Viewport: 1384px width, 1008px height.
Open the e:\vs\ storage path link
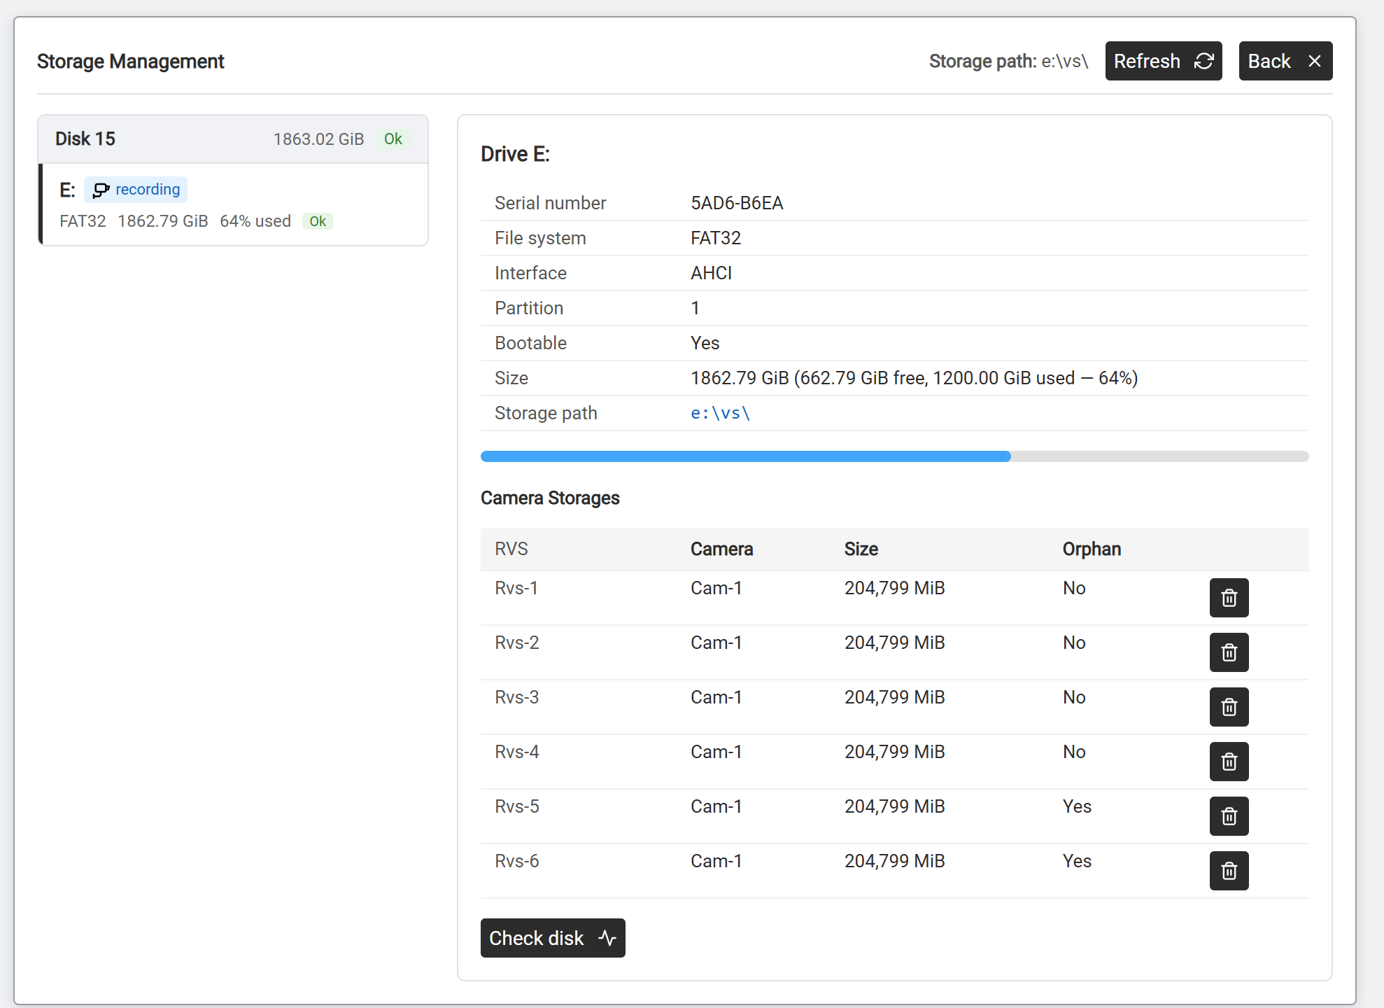point(720,413)
